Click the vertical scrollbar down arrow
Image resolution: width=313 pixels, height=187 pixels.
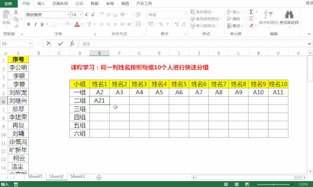[x=310, y=171]
